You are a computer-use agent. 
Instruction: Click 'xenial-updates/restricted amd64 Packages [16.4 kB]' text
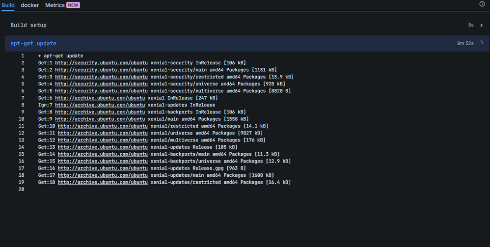(220, 182)
